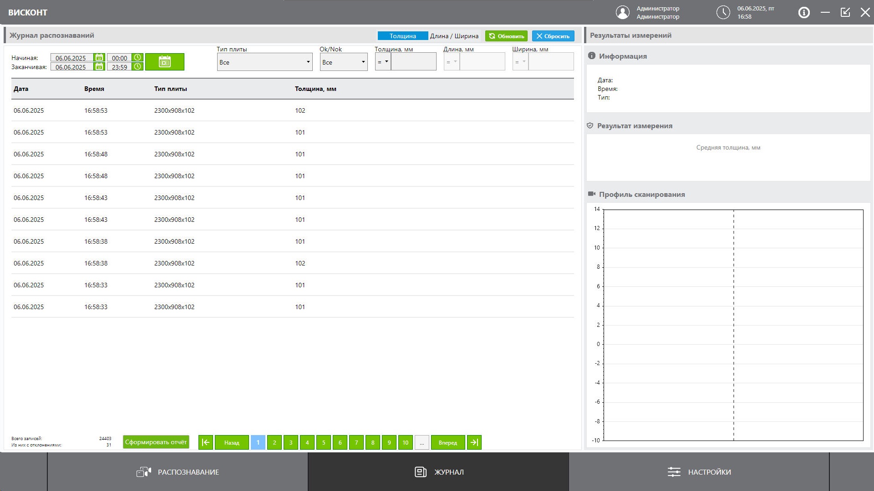
Task: Open the Ширина comparison operator dropdown
Action: tap(520, 62)
